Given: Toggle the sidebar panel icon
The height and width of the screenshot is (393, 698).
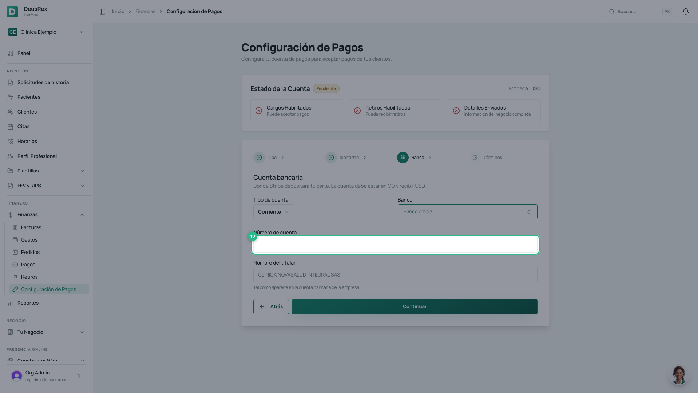Looking at the screenshot, I should click(103, 12).
